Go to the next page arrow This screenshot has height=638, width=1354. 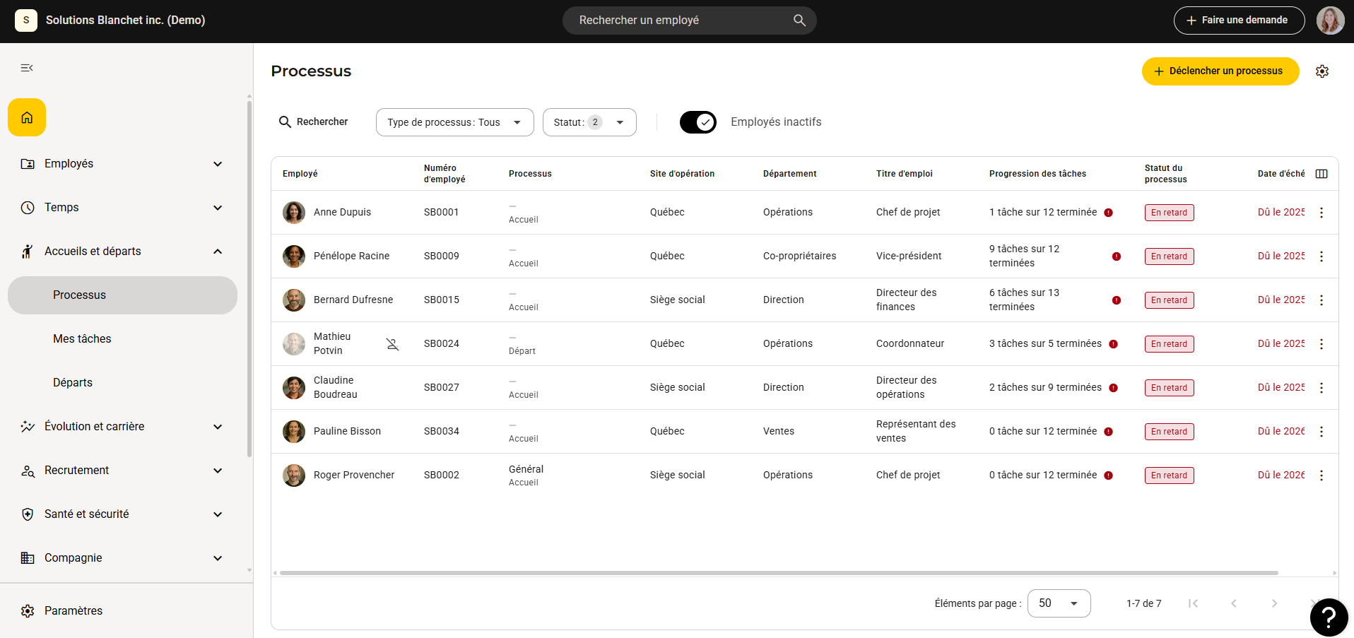(x=1274, y=603)
